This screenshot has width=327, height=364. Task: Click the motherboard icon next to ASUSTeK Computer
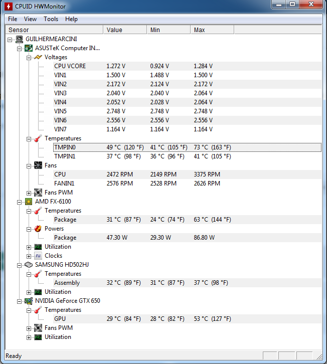pyautogui.click(x=29, y=48)
